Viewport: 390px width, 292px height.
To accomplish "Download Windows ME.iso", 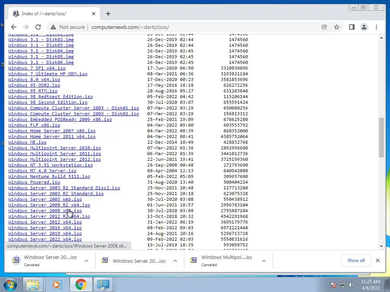I will point(27,142).
